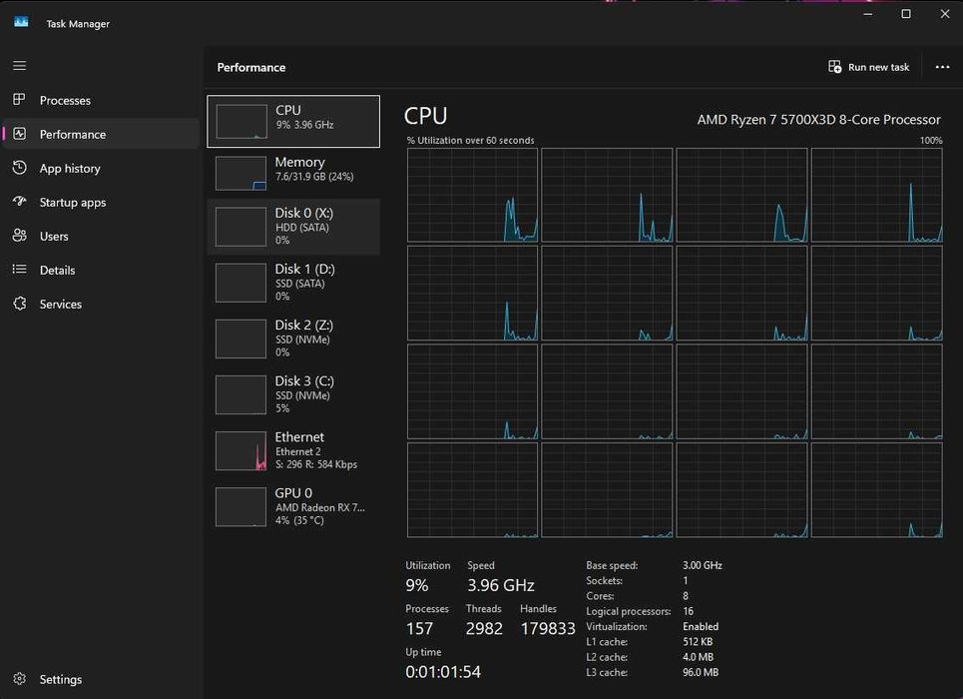Click the Virtualization Enabled value
Screen dimensions: 963x699
[701, 626]
